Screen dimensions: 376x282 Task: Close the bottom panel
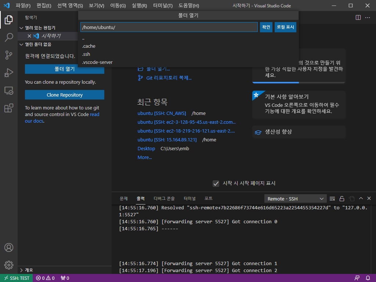click(369, 198)
